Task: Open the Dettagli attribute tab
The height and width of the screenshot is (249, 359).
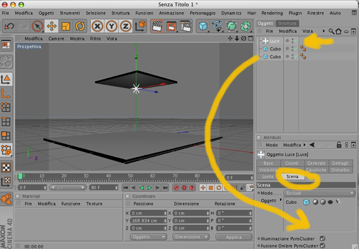Action: click(340, 163)
